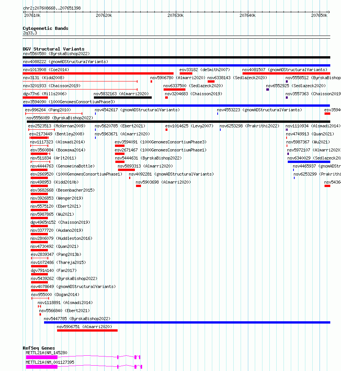Image resolution: width=341 pixels, height=371 pixels.
Task: Open the nsv498953 (Kidd2010b) label
Action: (54, 182)
